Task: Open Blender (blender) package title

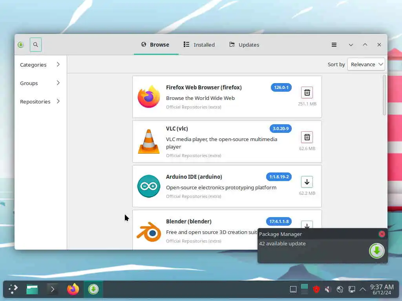Action: (x=189, y=221)
